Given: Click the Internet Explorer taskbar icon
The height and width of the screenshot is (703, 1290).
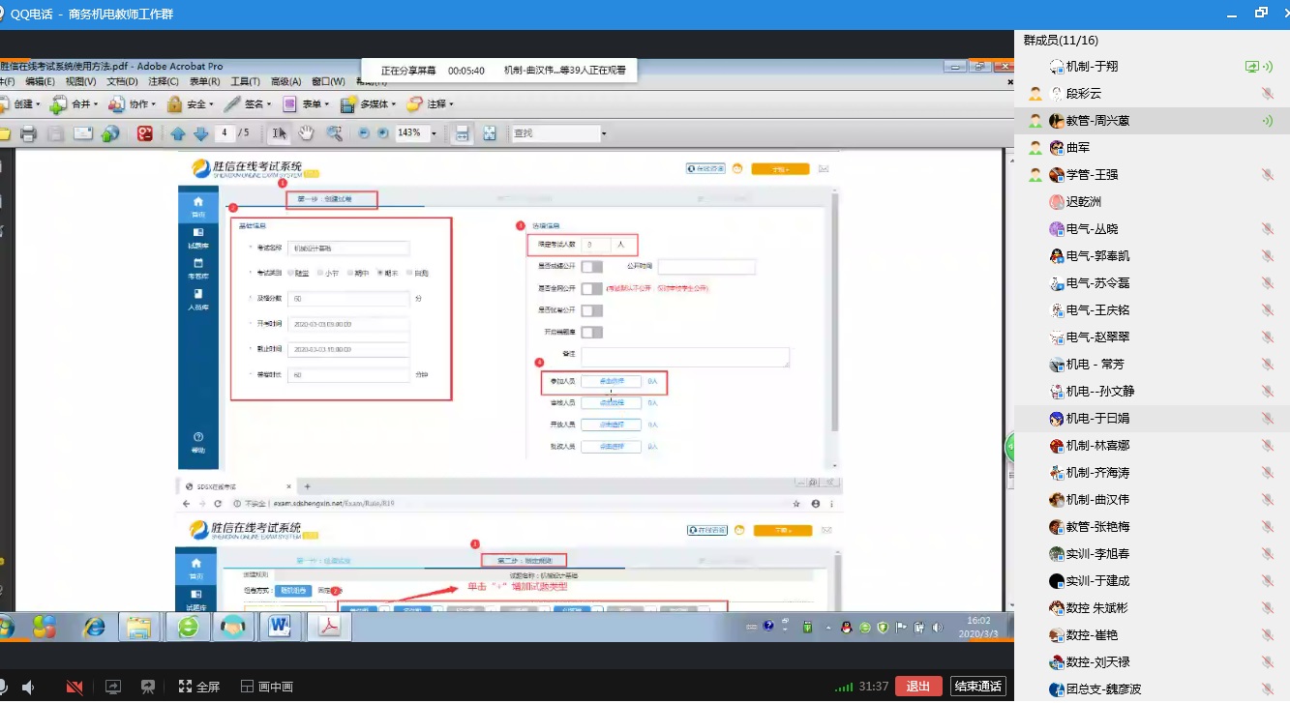Looking at the screenshot, I should [94, 627].
